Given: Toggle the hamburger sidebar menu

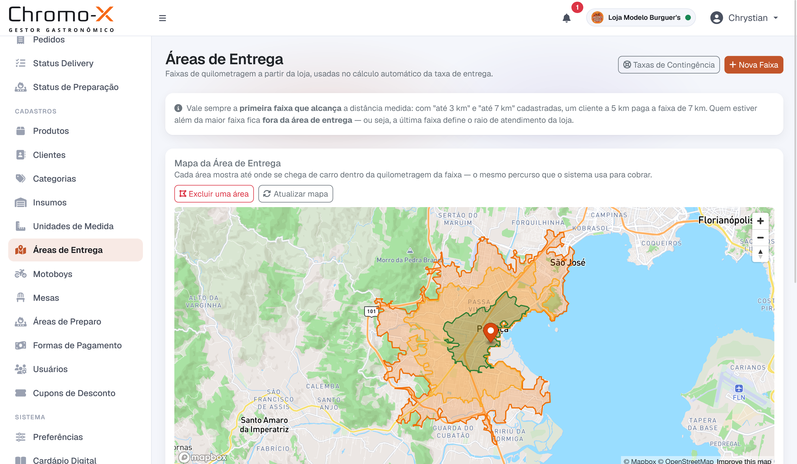Looking at the screenshot, I should pyautogui.click(x=162, y=18).
